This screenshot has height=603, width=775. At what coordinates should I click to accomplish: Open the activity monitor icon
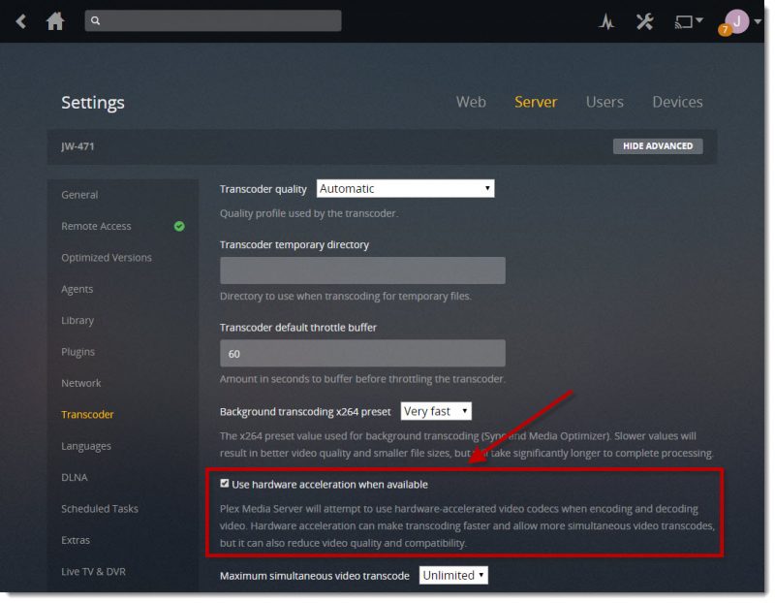[606, 19]
